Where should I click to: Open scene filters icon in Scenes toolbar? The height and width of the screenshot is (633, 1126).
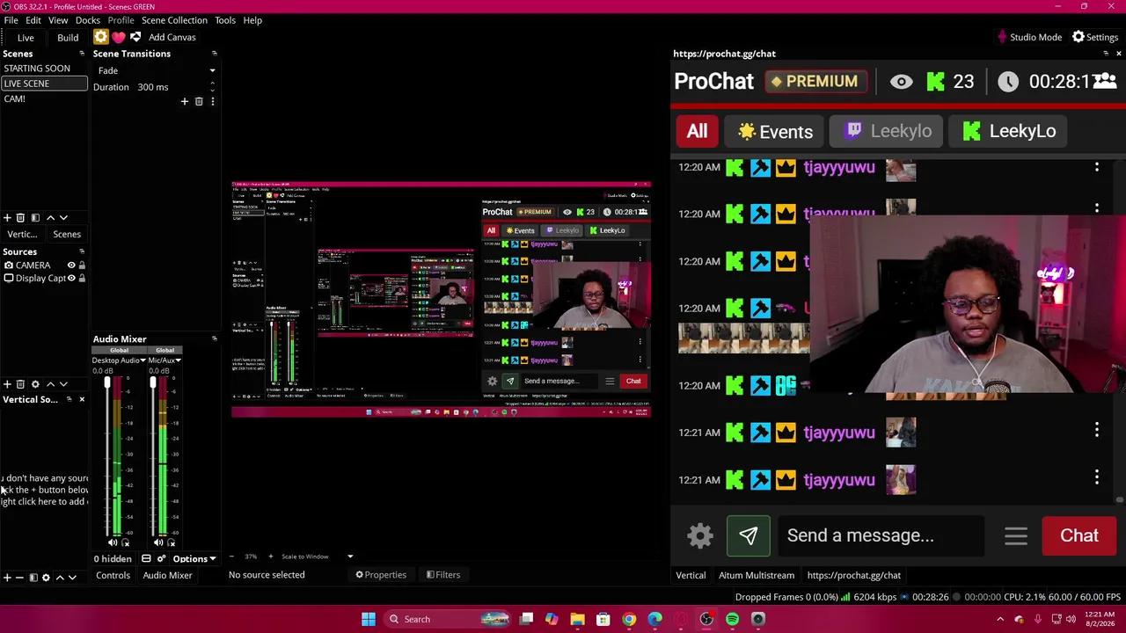pos(35,217)
